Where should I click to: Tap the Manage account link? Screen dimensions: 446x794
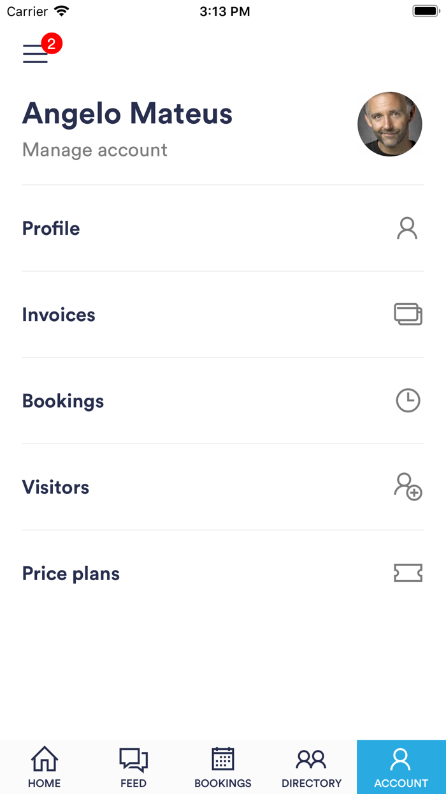point(95,150)
